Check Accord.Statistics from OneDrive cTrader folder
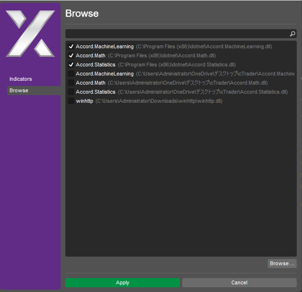This screenshot has height=292, width=302. tap(71, 92)
